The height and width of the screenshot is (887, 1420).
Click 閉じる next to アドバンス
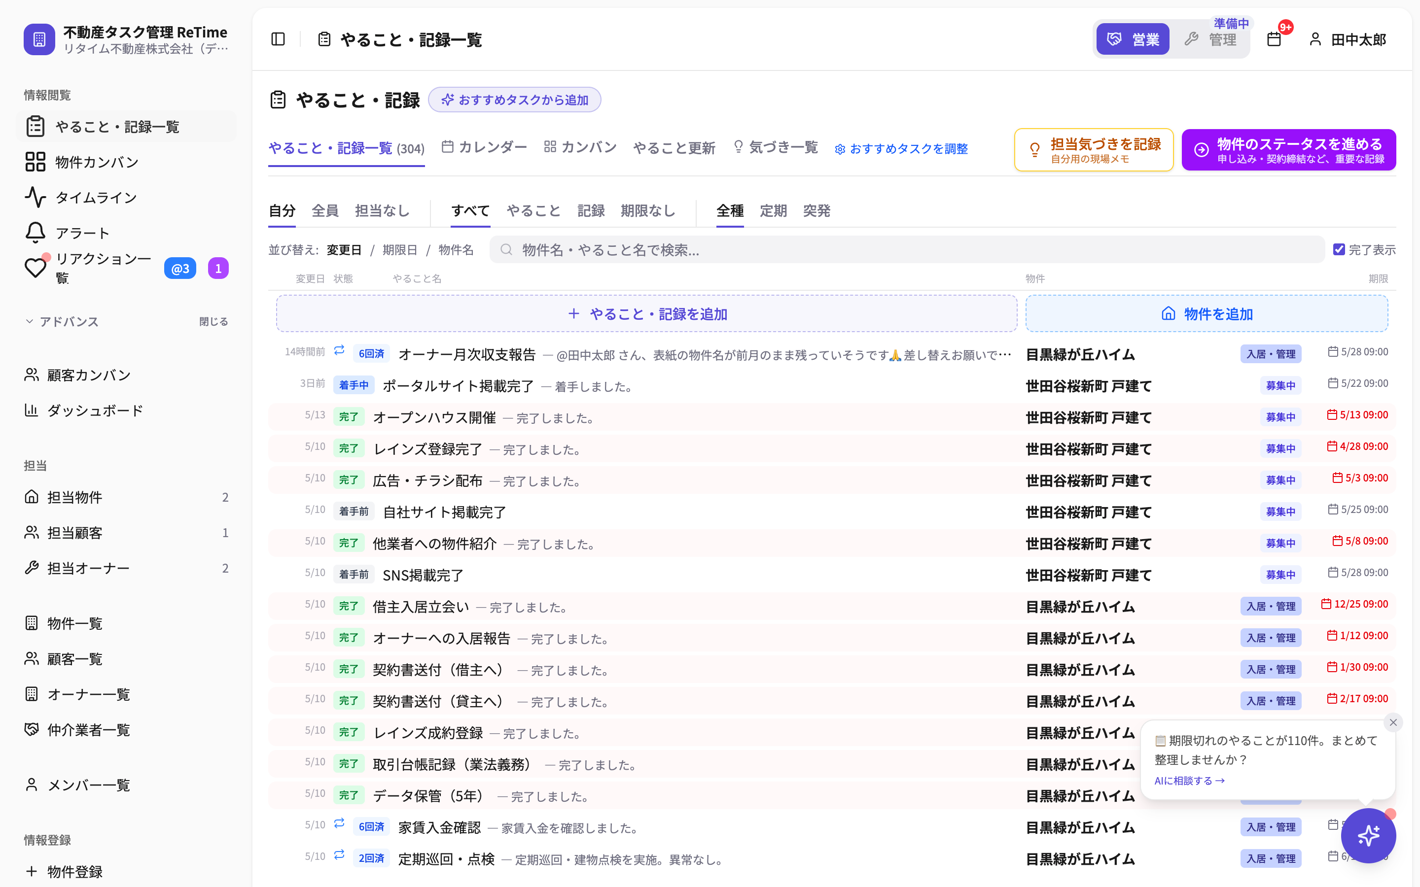(213, 321)
